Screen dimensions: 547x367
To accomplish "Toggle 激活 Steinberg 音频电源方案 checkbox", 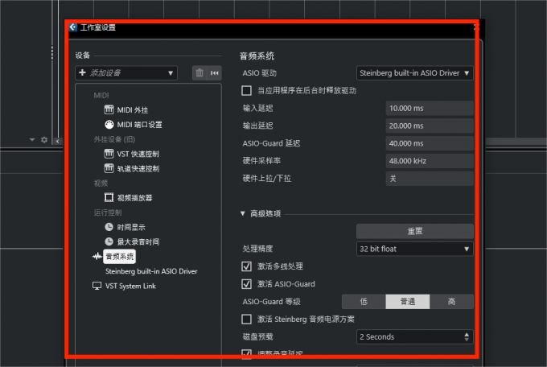I will (x=247, y=320).
